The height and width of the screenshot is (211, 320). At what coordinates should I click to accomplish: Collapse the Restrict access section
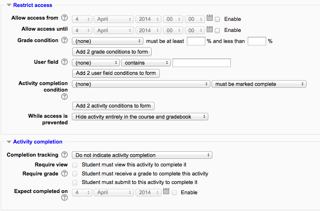(9, 5)
